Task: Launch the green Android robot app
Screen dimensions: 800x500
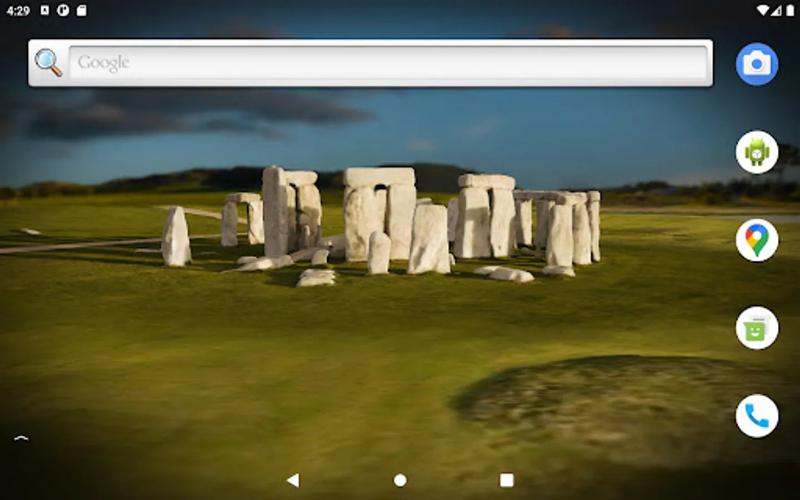Action: [757, 152]
